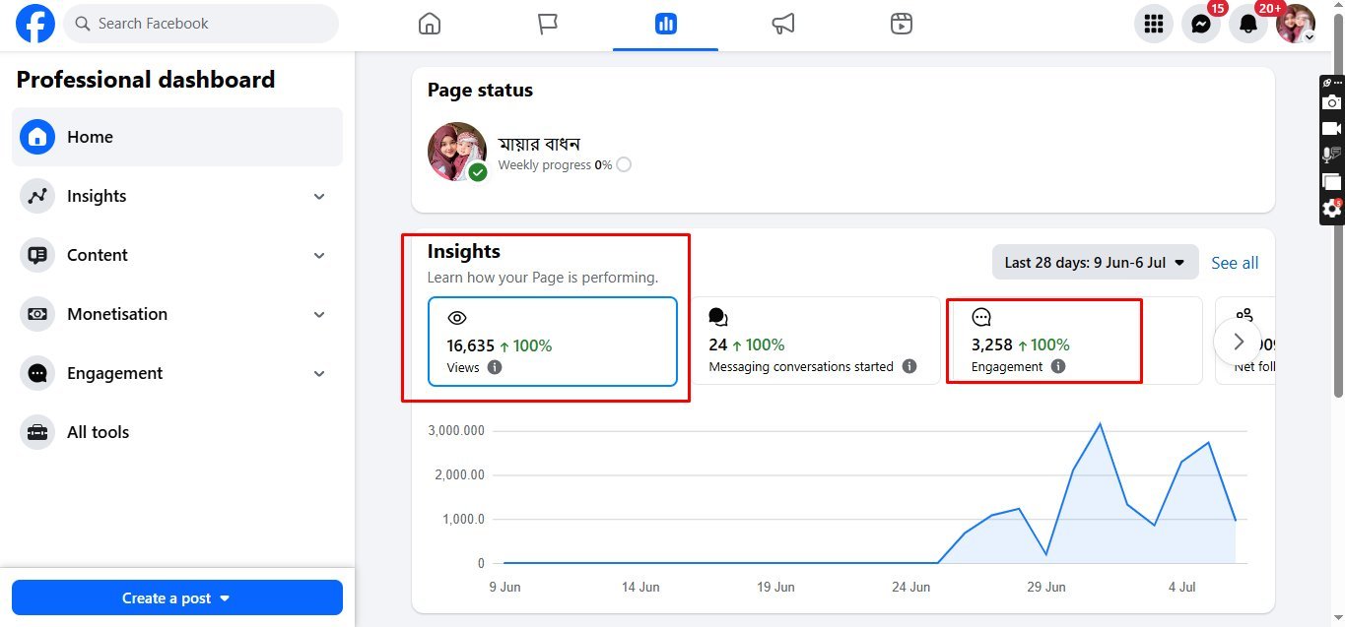
Task: Open the nine-dot menu grid
Action: coord(1154,24)
